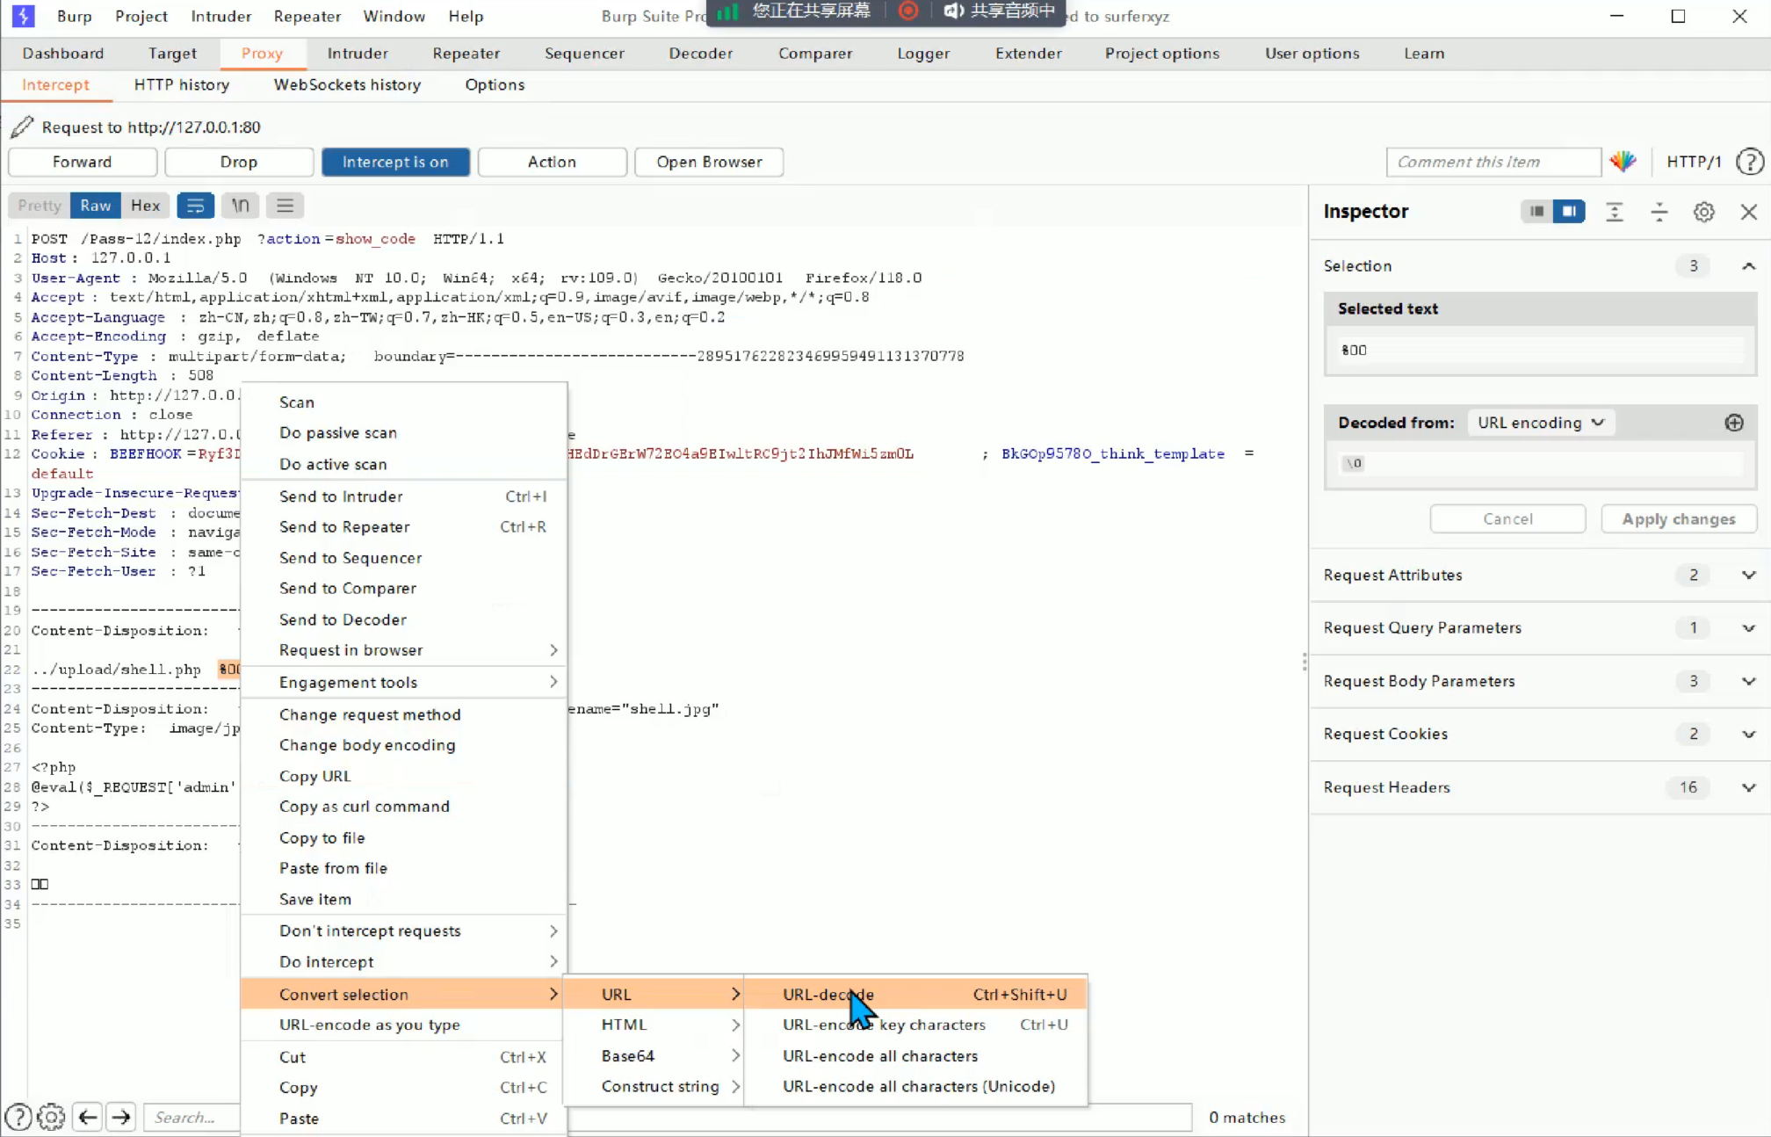
Task: Click the Forward button
Action: pyautogui.click(x=82, y=162)
